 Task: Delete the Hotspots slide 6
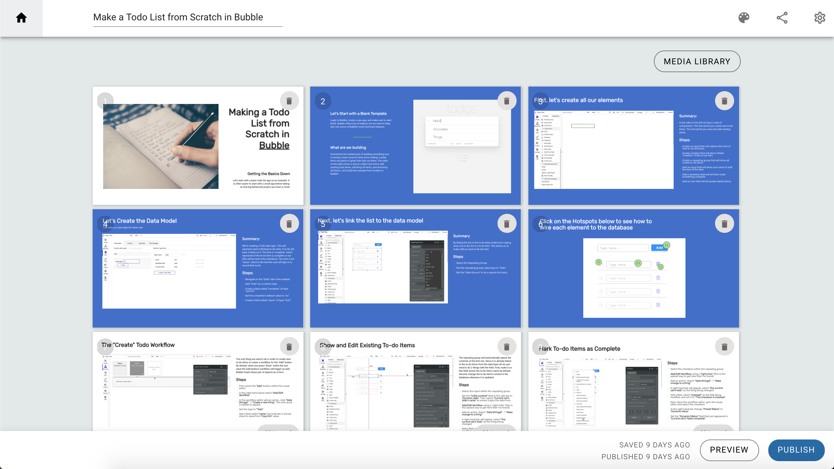(x=724, y=224)
